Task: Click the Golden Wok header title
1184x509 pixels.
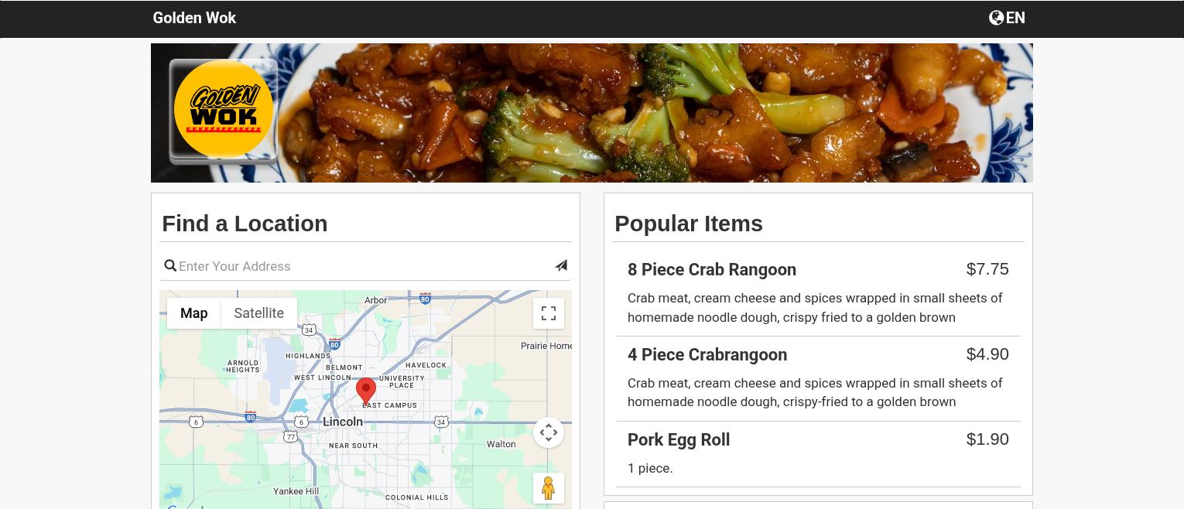Action: (x=194, y=18)
